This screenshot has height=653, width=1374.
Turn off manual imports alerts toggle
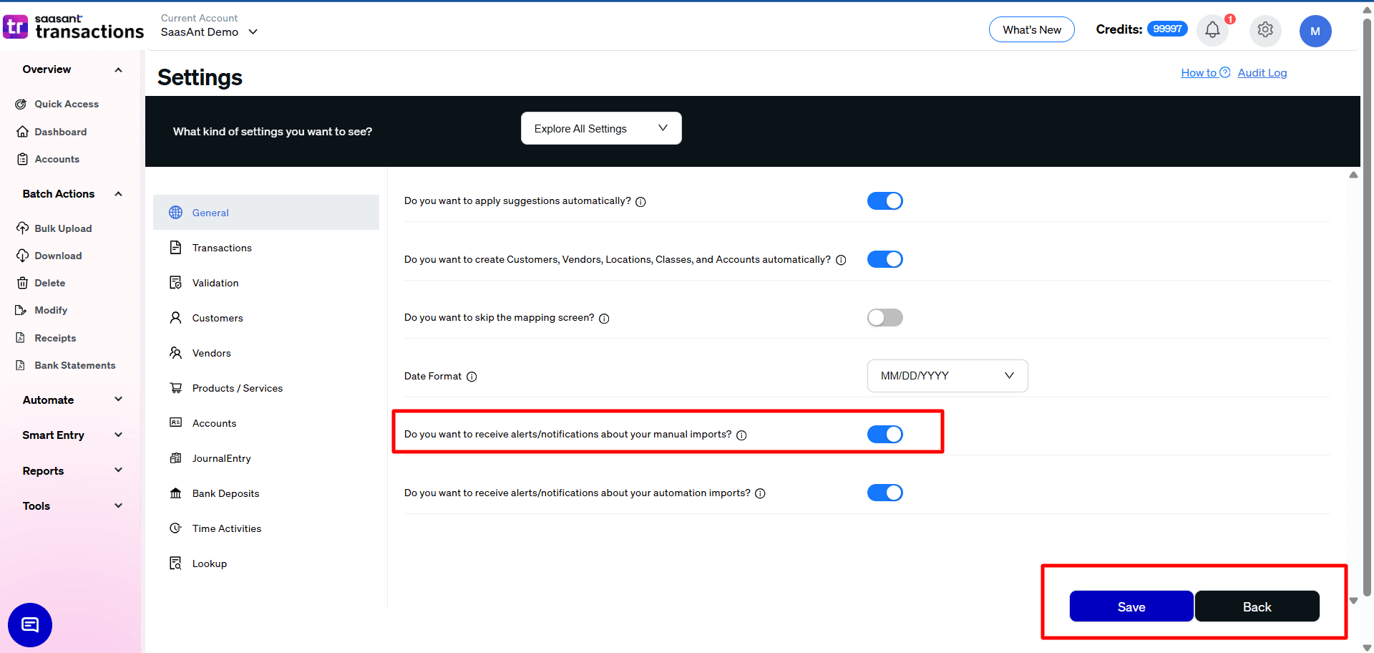[885, 434]
